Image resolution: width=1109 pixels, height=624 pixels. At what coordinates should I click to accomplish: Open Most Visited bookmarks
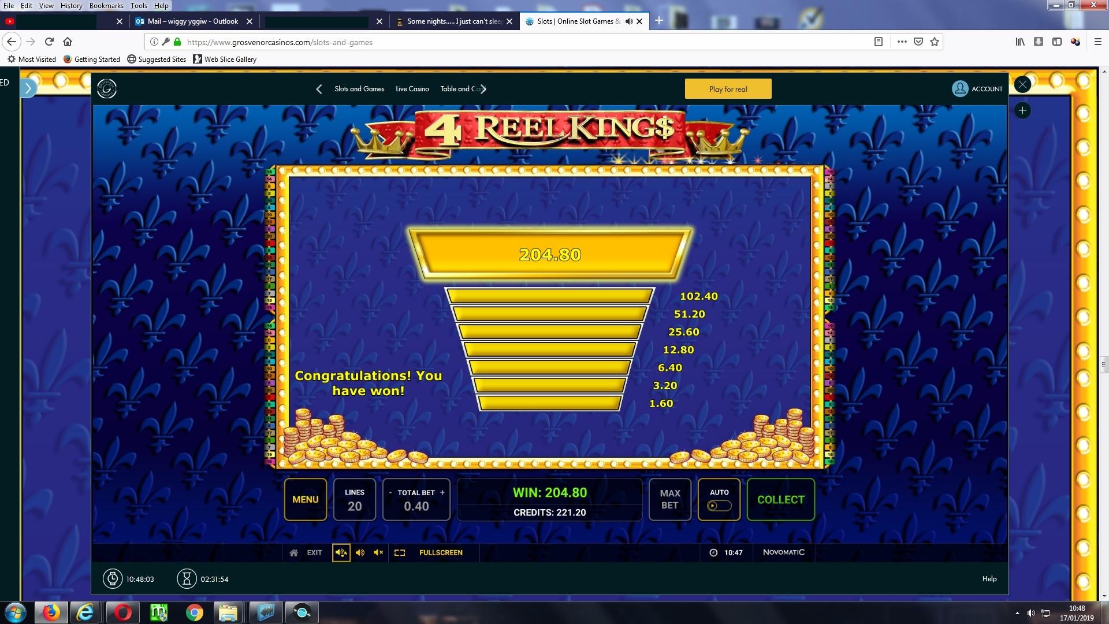32,59
